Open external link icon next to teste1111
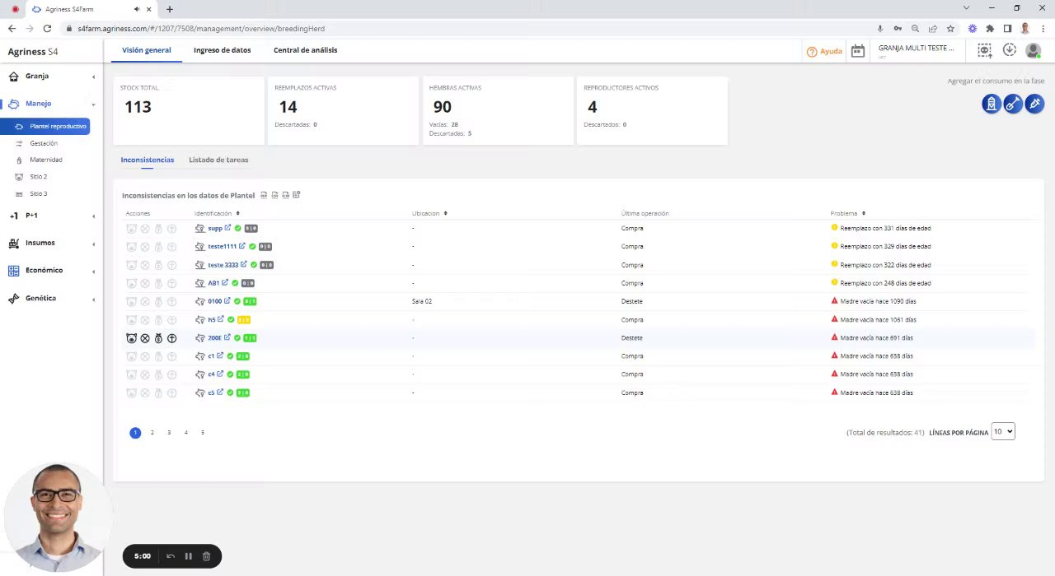1055x576 pixels. pos(242,246)
